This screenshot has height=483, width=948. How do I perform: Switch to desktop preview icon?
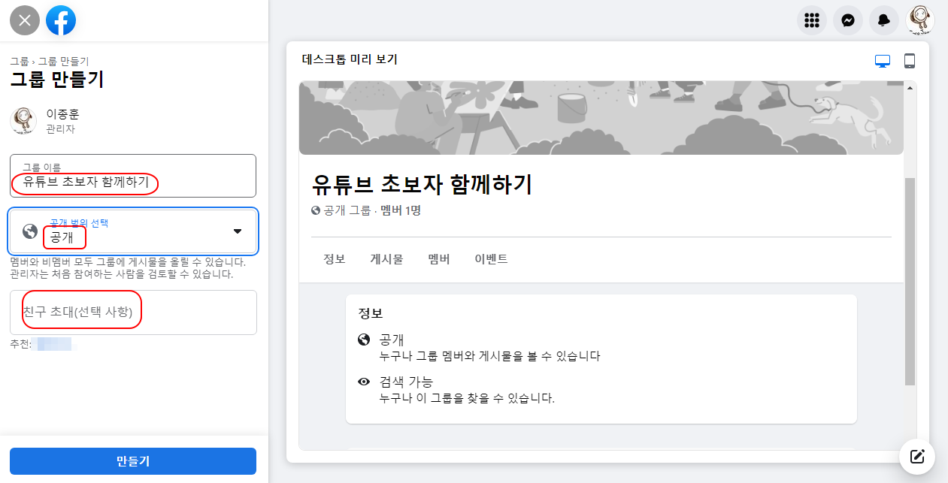point(883,61)
